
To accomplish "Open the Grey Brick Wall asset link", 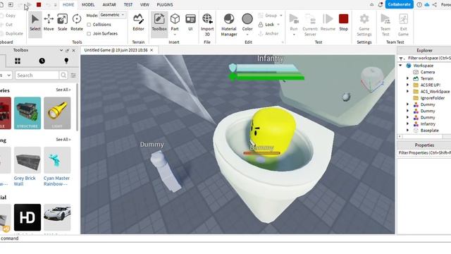I will 25,181.
